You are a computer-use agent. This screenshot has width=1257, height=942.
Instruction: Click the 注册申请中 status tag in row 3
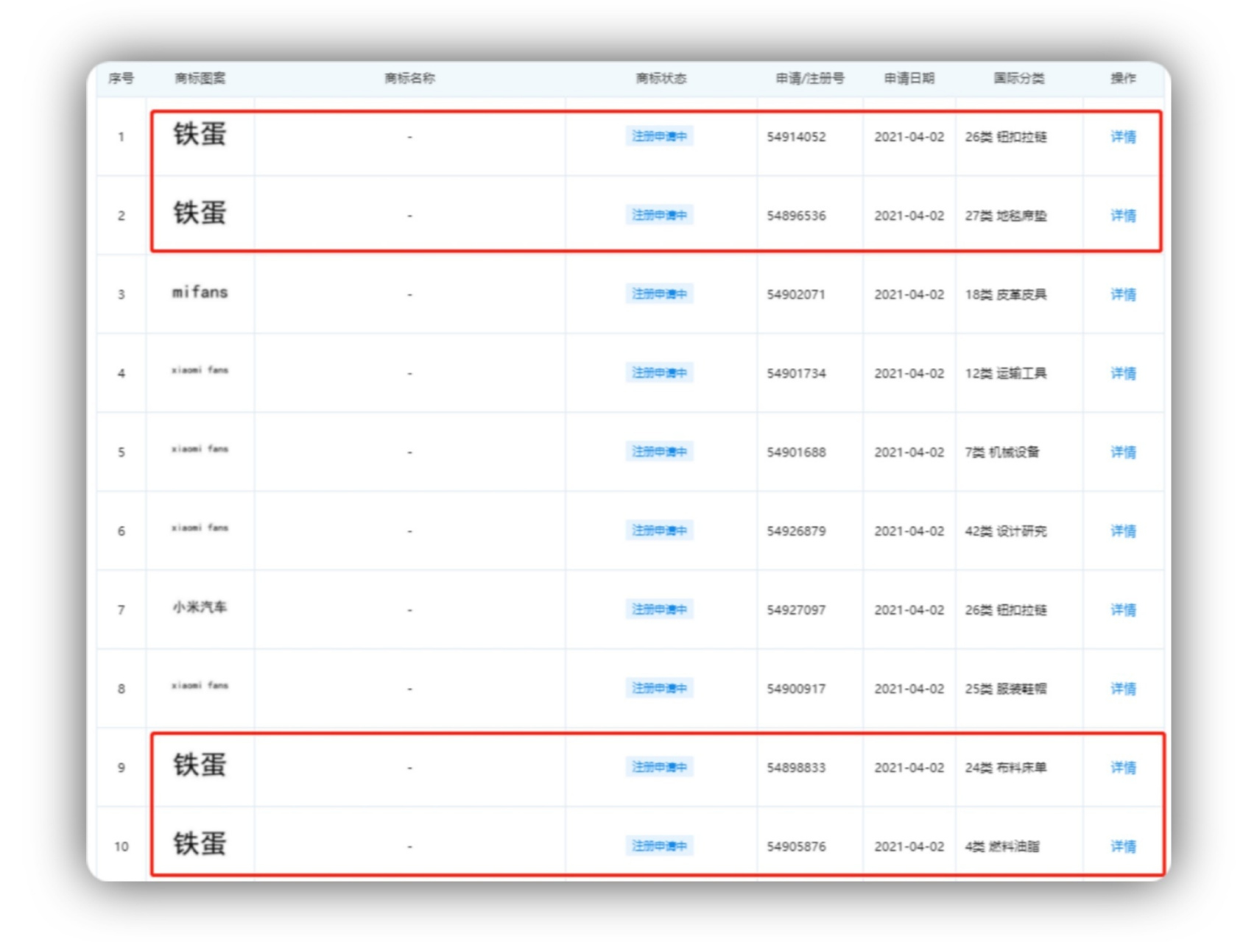point(659,294)
